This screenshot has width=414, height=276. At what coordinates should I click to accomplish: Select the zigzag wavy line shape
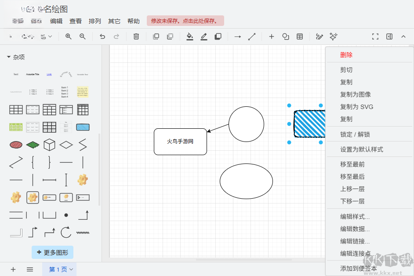[83, 232]
